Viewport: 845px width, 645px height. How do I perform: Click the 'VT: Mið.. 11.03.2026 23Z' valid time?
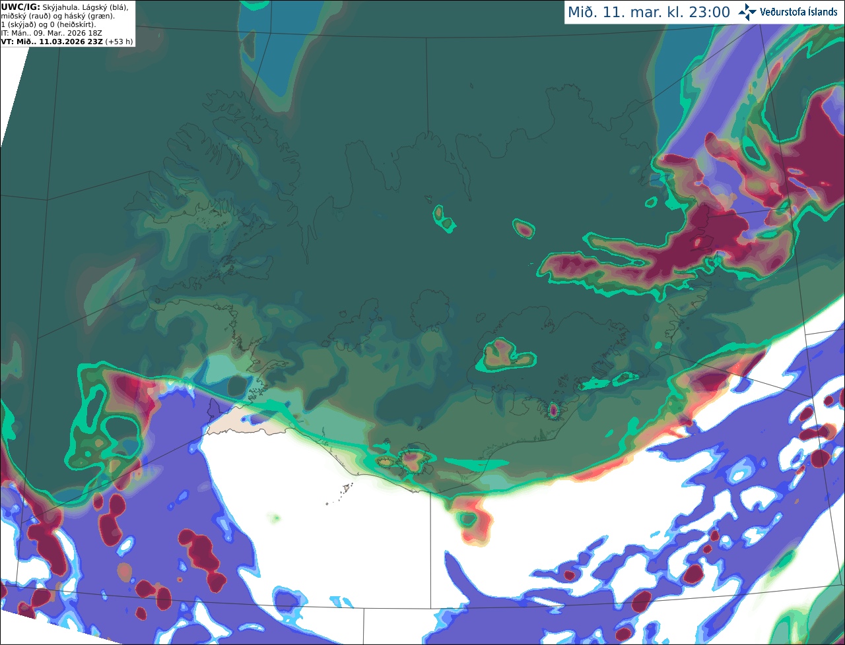(x=51, y=42)
